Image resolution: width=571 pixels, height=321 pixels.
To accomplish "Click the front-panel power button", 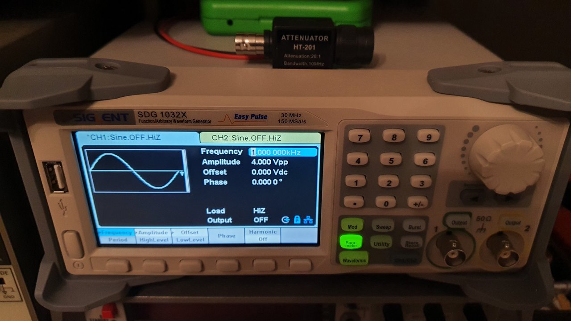I will pos(72,244).
